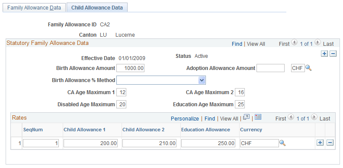Download Rates grid to spreadsheet icon
The width and height of the screenshot is (343, 168).
(258, 117)
